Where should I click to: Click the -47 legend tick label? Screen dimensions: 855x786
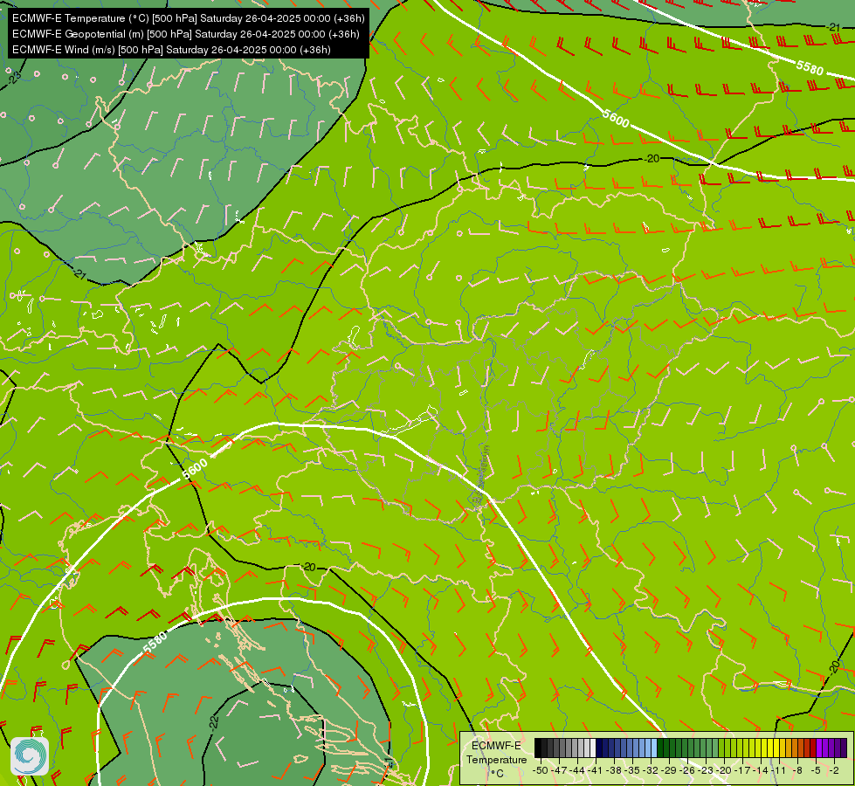559,770
